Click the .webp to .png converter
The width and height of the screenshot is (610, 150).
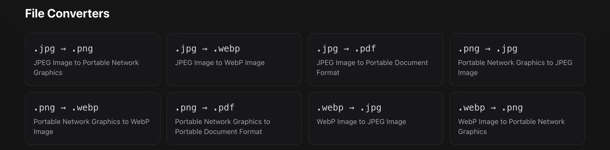tap(517, 118)
